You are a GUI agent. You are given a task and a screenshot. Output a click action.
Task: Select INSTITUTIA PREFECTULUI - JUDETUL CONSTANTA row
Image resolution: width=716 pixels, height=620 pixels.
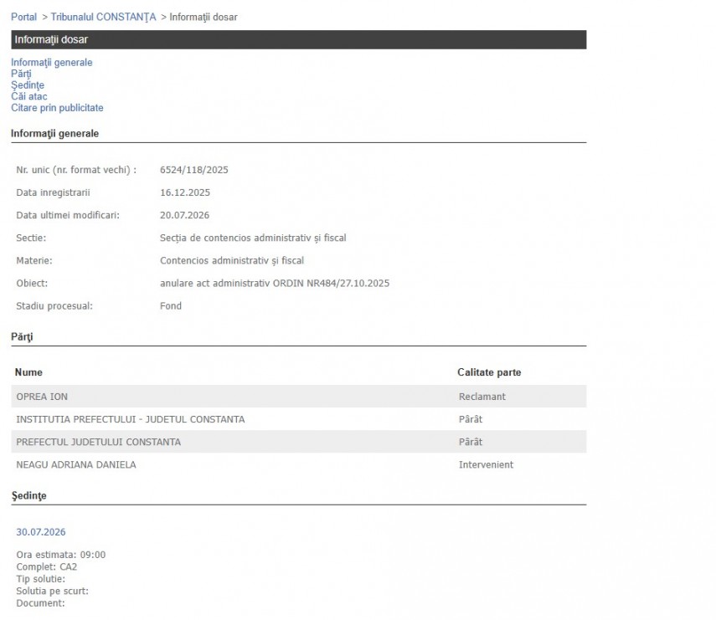[x=299, y=419]
